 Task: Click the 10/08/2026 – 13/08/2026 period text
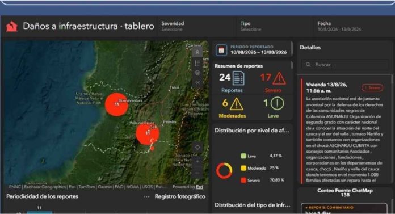(258, 52)
